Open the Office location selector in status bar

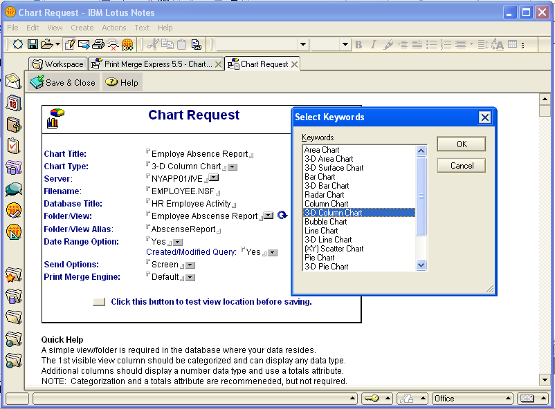pos(473,399)
